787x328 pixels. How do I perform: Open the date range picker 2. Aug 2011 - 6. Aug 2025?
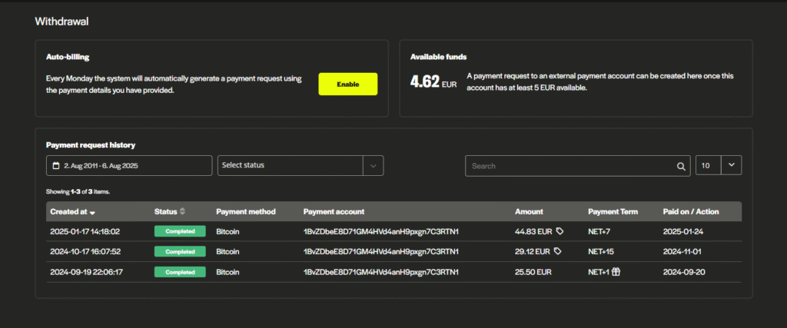(x=129, y=165)
